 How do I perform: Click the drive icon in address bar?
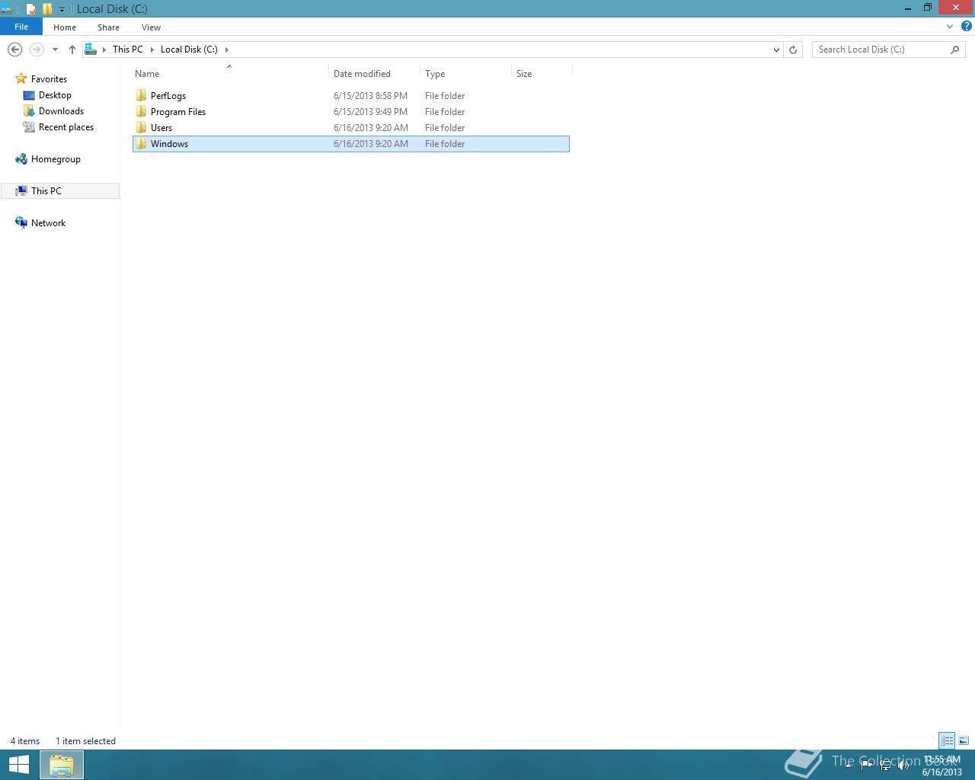point(91,50)
